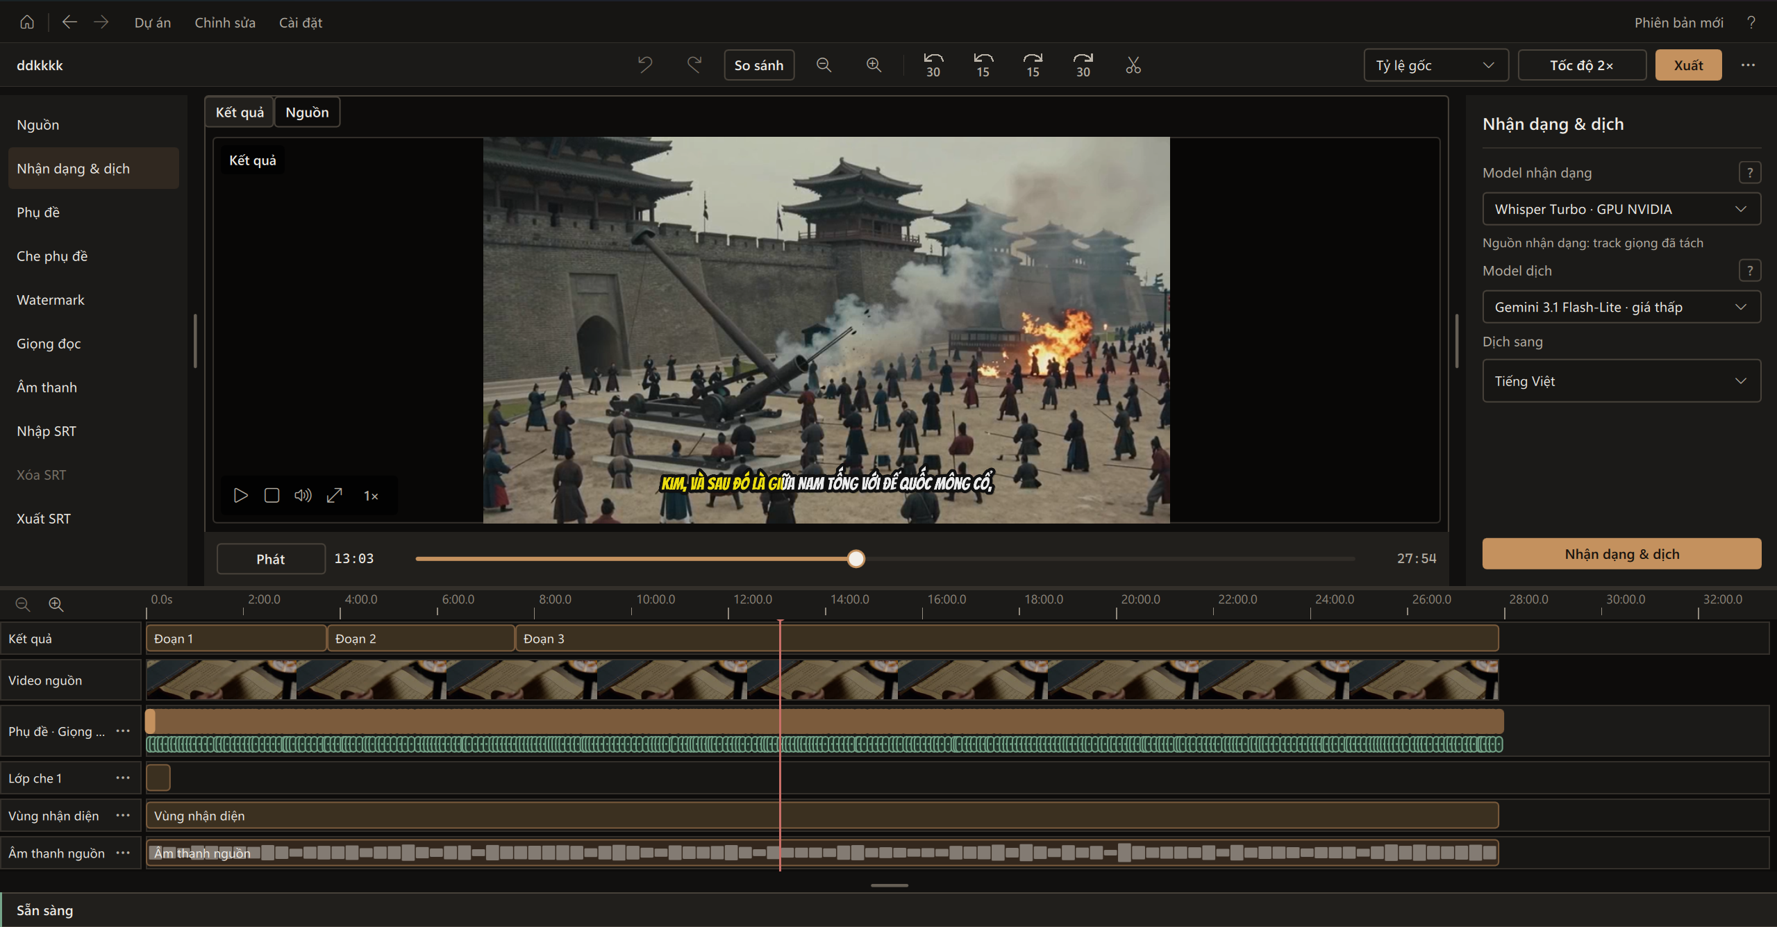
Task: Switch to the Nguồn preview tab
Action: click(307, 112)
